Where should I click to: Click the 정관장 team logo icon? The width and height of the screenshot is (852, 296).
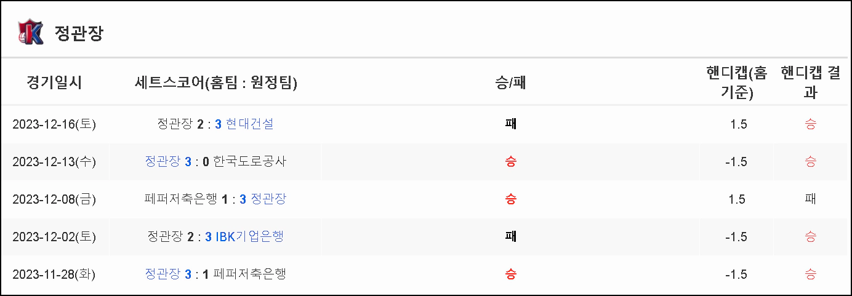pos(31,32)
